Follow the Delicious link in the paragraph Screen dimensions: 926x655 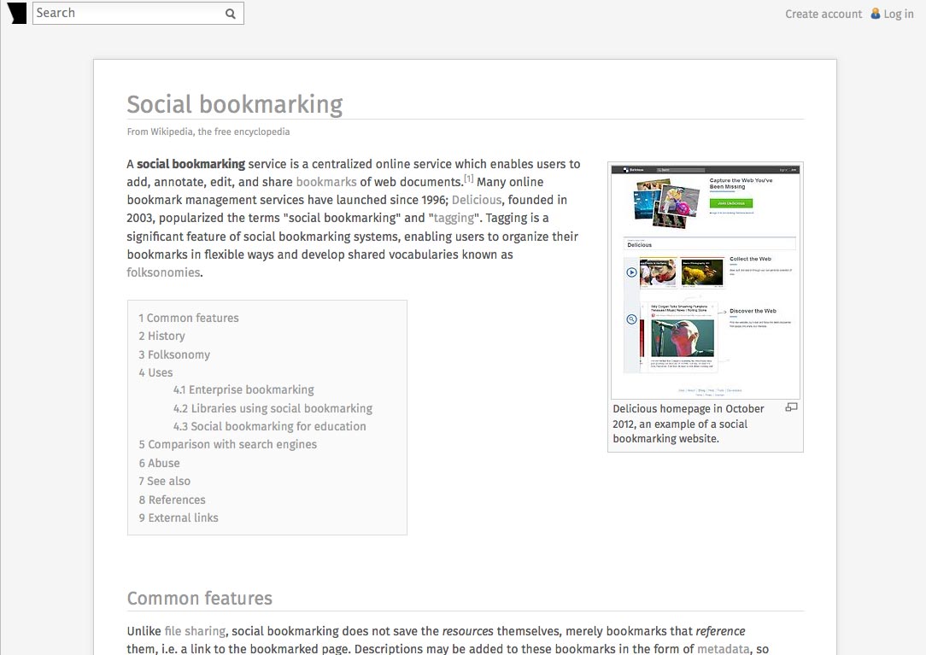(x=477, y=200)
